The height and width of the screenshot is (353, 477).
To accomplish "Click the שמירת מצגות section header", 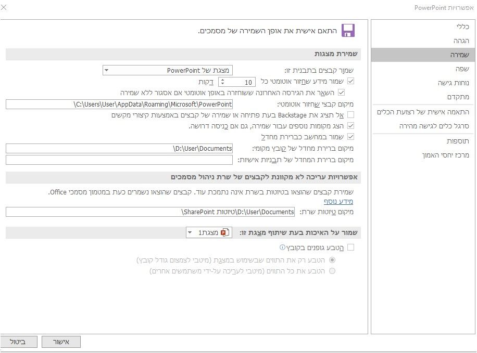I will [183, 54].
